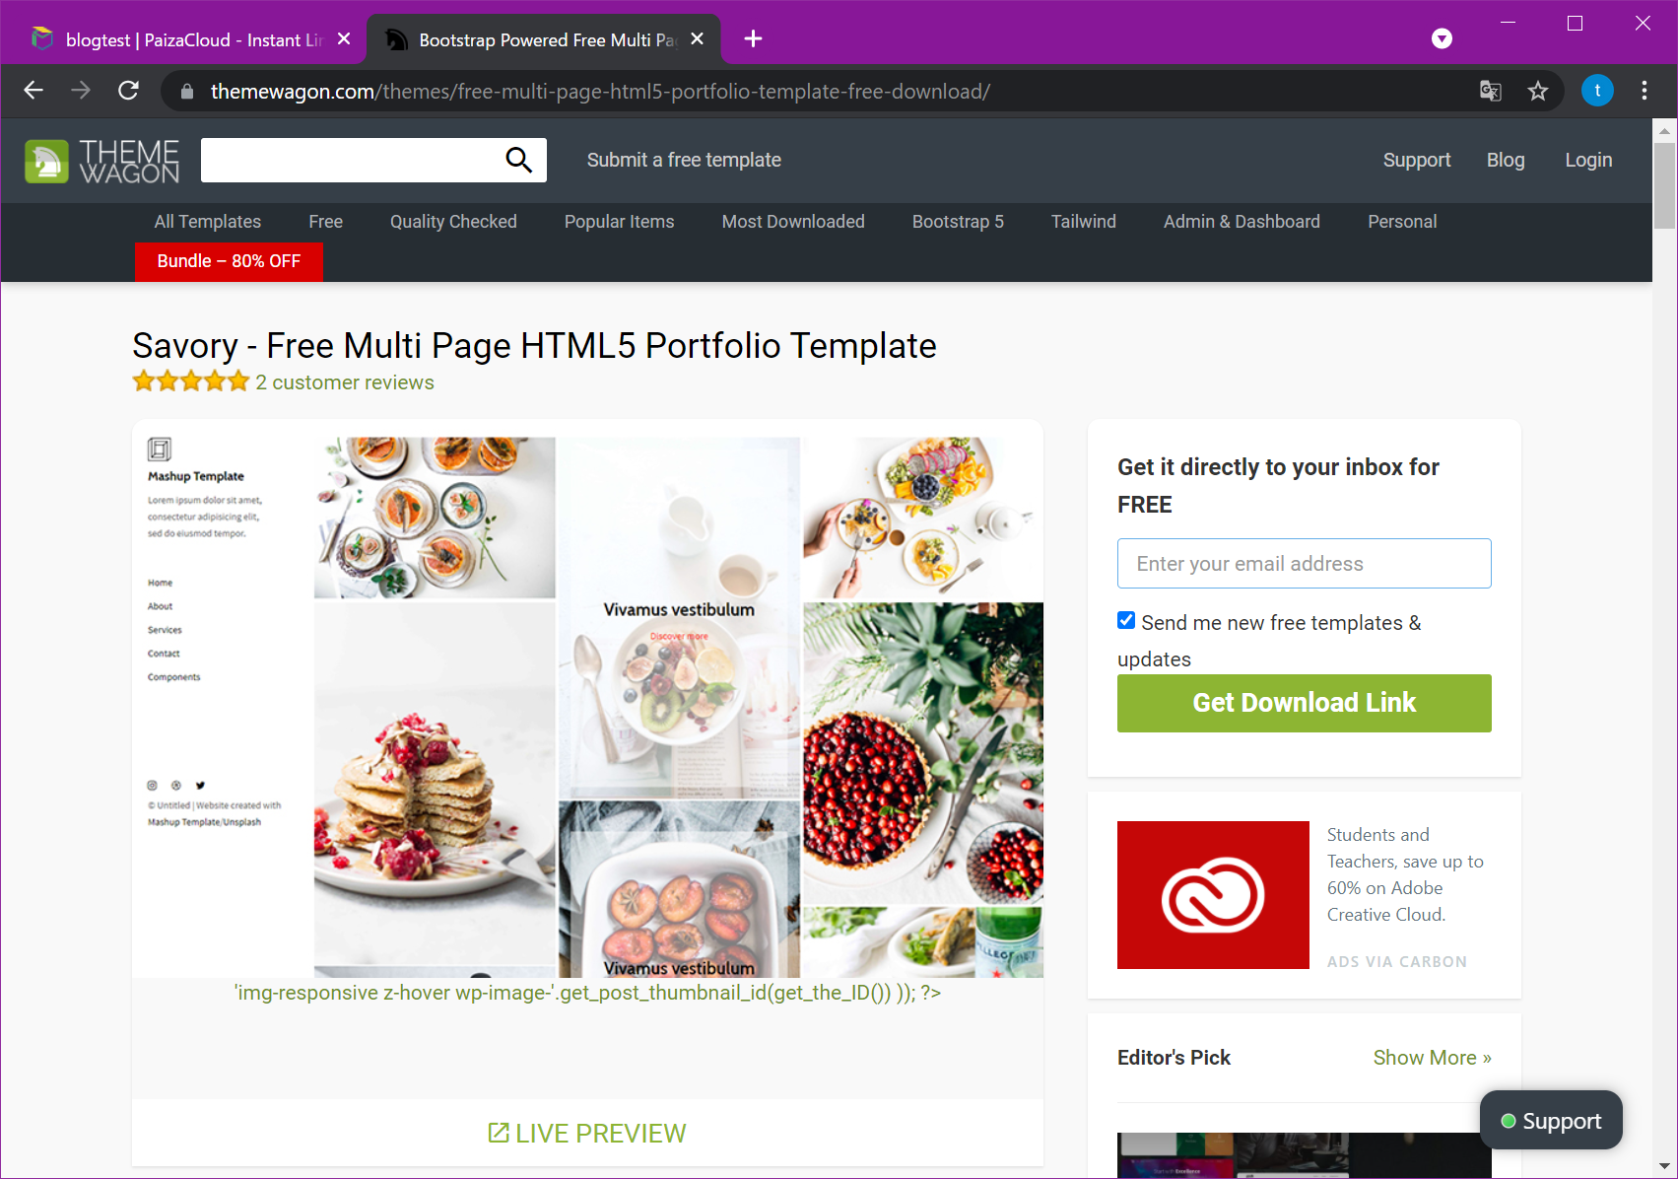Viewport: 1678px width, 1179px height.
Task: Open the Chrome profile avatar
Action: [x=1597, y=91]
